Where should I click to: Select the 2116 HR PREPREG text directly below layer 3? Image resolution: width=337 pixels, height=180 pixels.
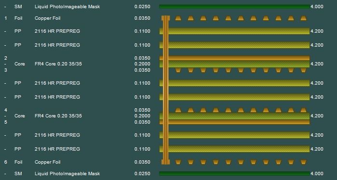[57, 83]
